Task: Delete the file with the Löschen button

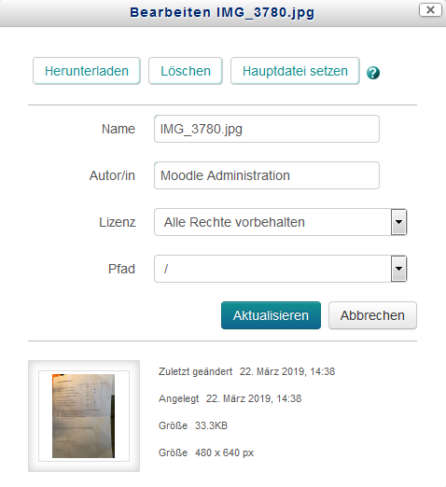Action: pyautogui.click(x=186, y=71)
